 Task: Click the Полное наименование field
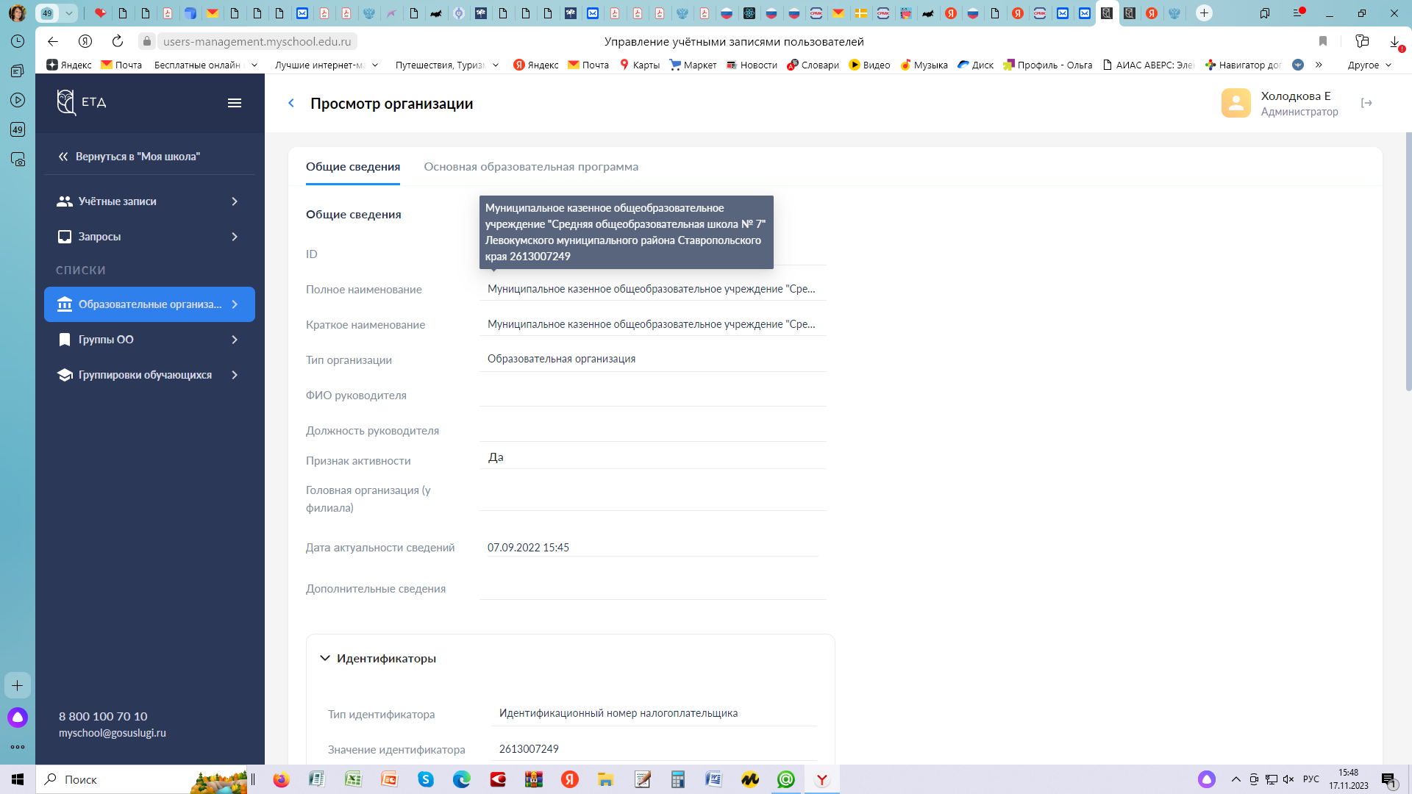tap(652, 289)
